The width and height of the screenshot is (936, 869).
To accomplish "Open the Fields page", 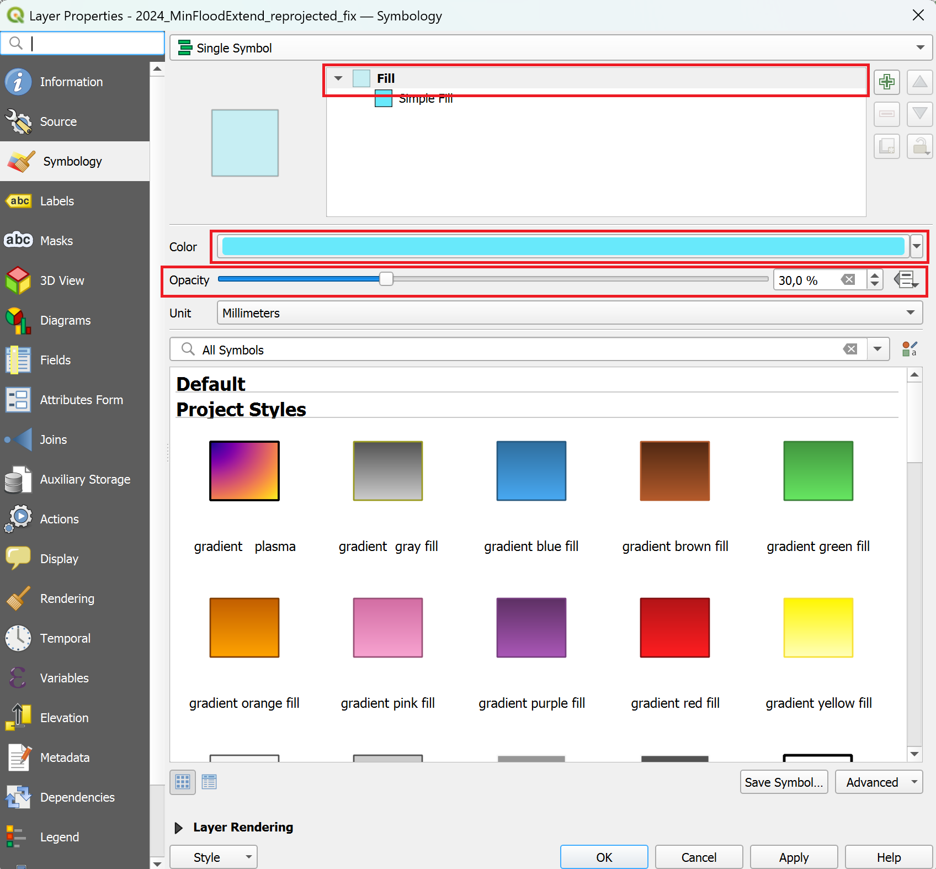I will click(75, 360).
